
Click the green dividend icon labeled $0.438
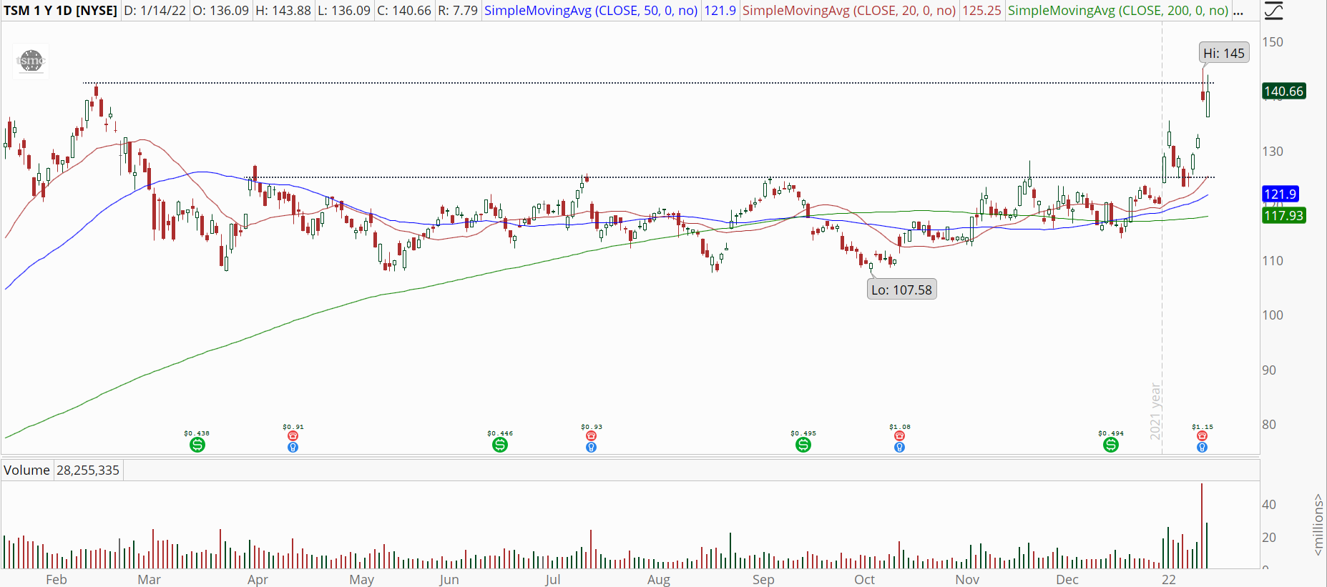[x=197, y=445]
